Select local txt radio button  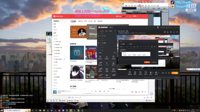click(x=128, y=44)
